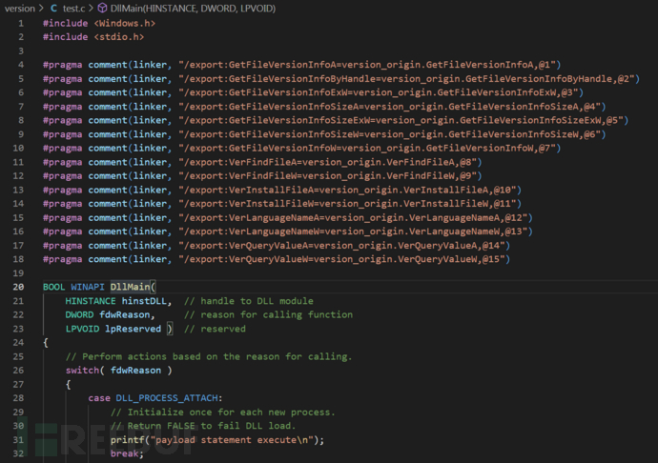Image resolution: width=658 pixels, height=463 pixels.
Task: Click the DllMain symbol cube icon
Action: tap(101, 8)
